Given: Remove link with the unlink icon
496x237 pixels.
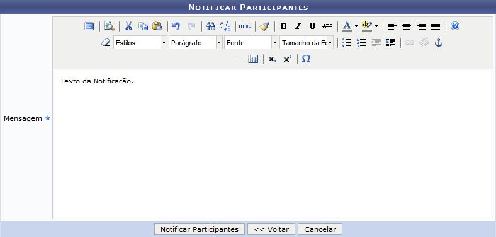Looking at the screenshot, I should 424,43.
